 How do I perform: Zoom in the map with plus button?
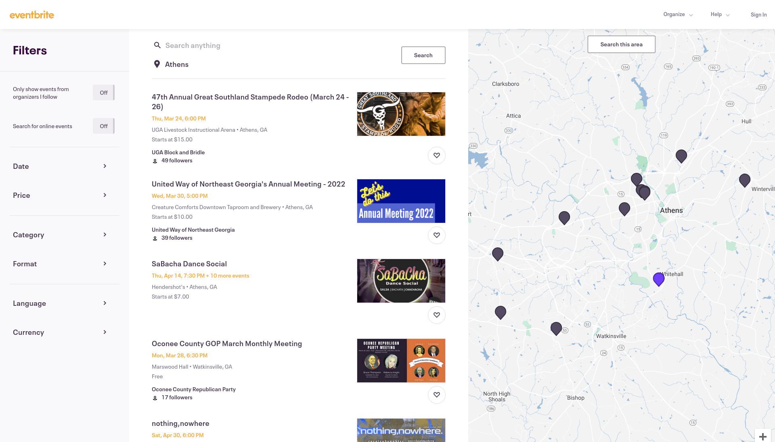click(x=763, y=436)
